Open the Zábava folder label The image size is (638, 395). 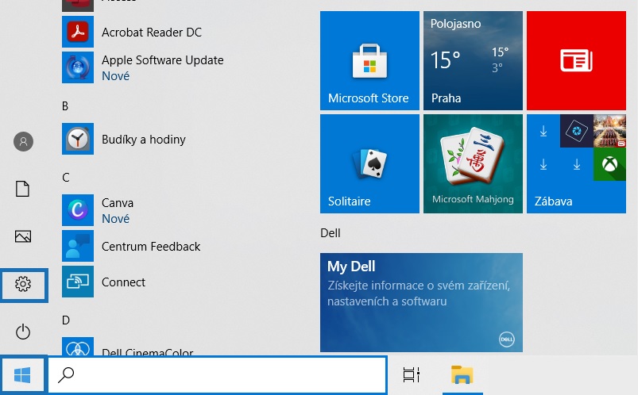553,201
